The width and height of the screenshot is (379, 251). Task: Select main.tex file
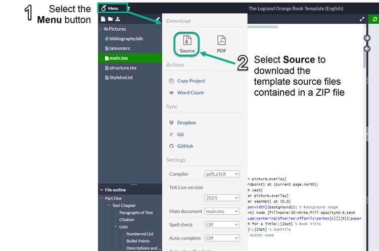[x=130, y=58]
